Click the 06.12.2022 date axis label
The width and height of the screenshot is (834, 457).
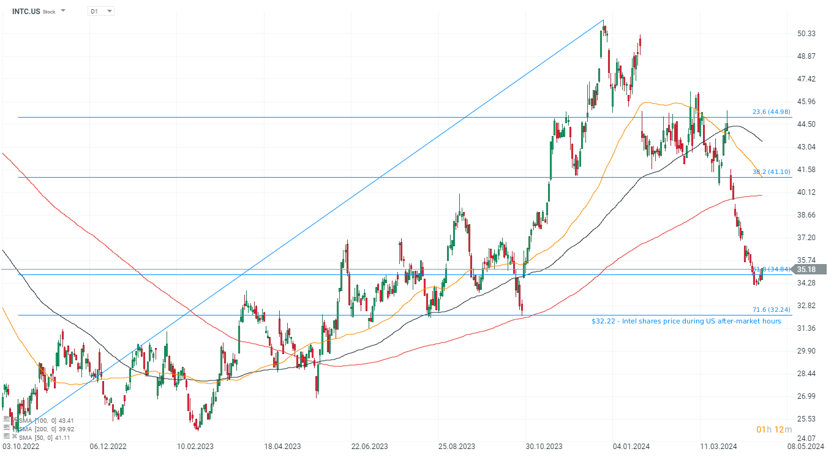(x=108, y=446)
